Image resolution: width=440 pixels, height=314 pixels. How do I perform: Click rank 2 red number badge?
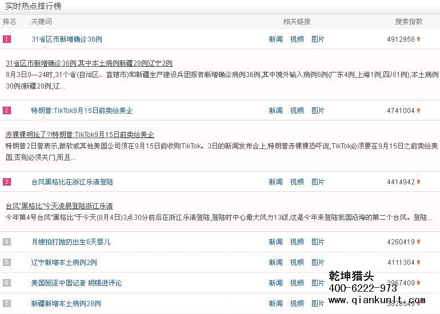(x=7, y=111)
